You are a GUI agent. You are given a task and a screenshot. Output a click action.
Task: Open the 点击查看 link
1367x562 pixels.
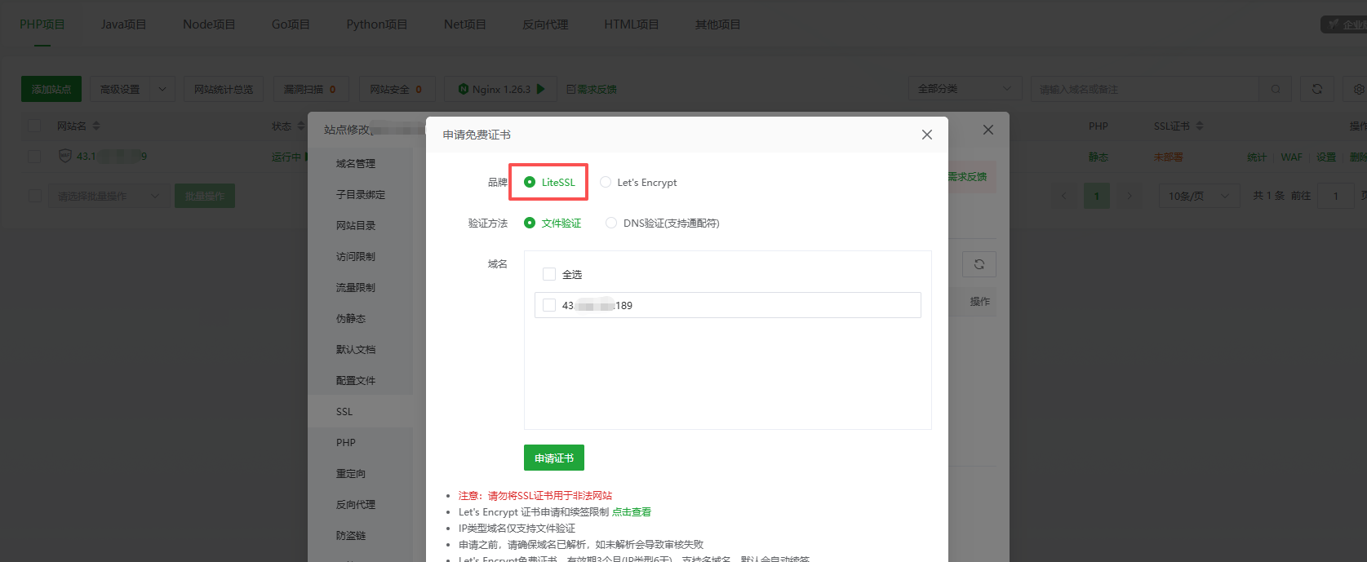point(631,512)
